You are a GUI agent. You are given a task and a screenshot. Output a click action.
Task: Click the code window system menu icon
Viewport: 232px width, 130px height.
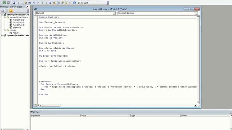click(35, 9)
